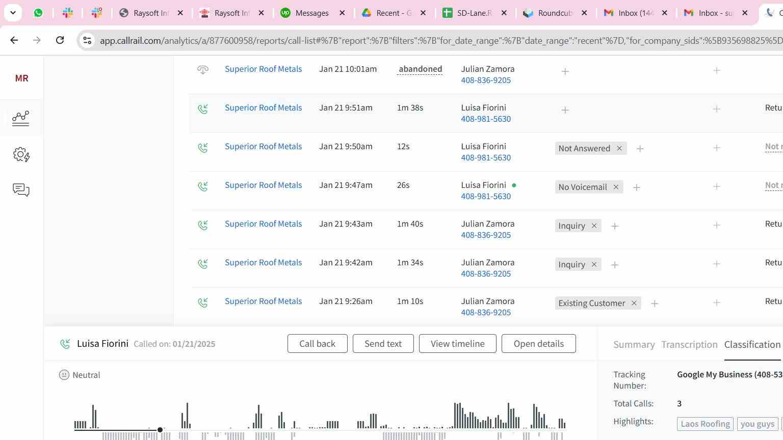Click the browser address bar URL

(x=441, y=40)
